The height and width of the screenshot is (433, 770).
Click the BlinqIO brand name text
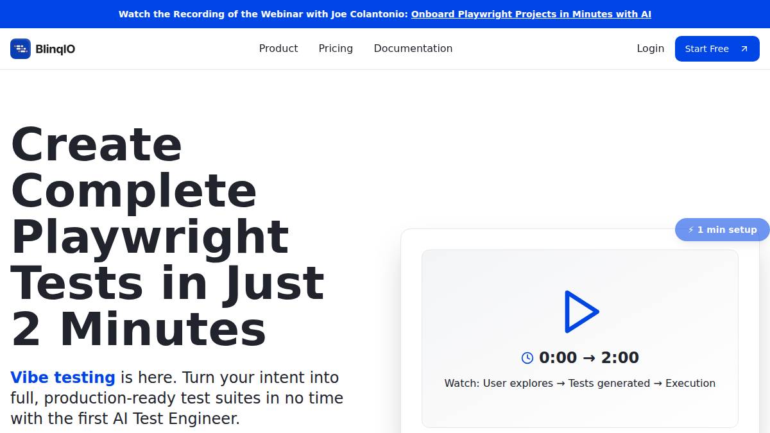pos(55,49)
